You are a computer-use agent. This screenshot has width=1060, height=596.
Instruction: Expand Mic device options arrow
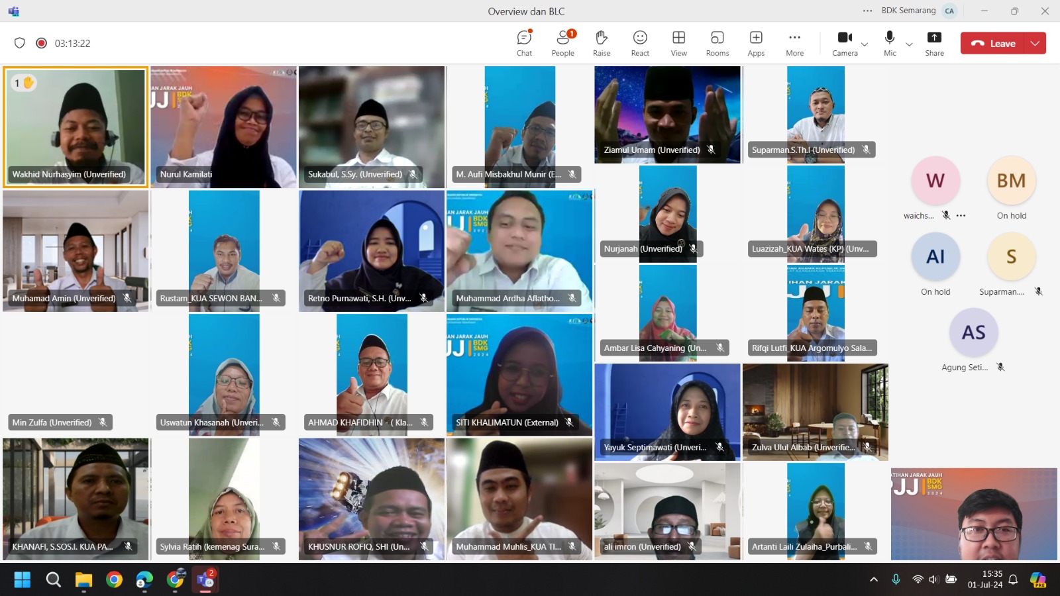(x=909, y=44)
